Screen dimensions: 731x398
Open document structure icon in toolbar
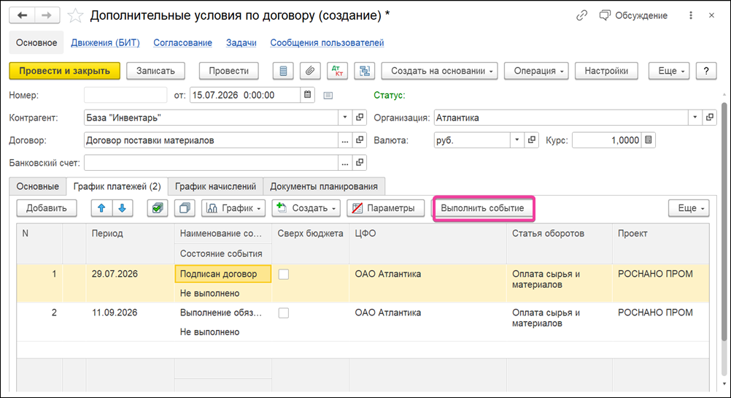click(365, 71)
